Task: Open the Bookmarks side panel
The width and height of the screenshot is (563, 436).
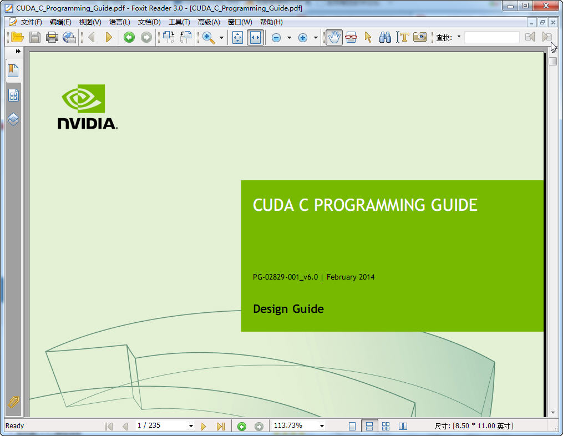Action: [x=13, y=71]
